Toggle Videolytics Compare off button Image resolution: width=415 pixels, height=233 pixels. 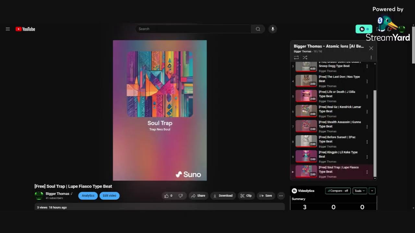pos(338,191)
